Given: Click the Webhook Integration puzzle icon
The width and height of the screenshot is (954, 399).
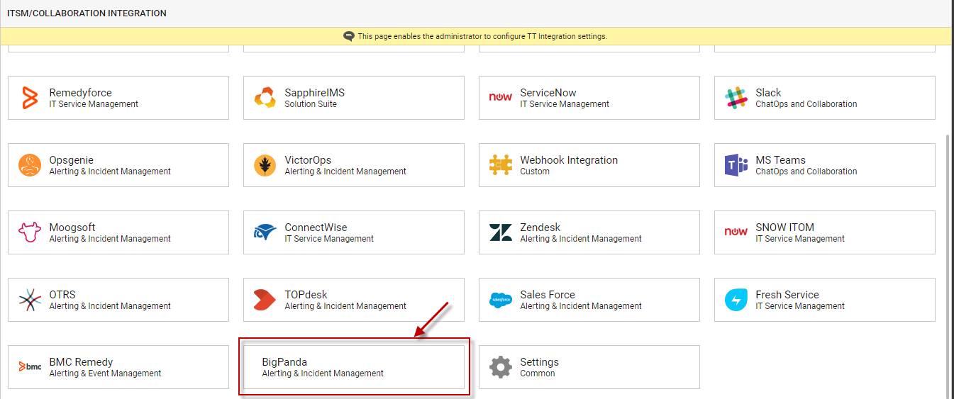Looking at the screenshot, I should click(x=501, y=165).
